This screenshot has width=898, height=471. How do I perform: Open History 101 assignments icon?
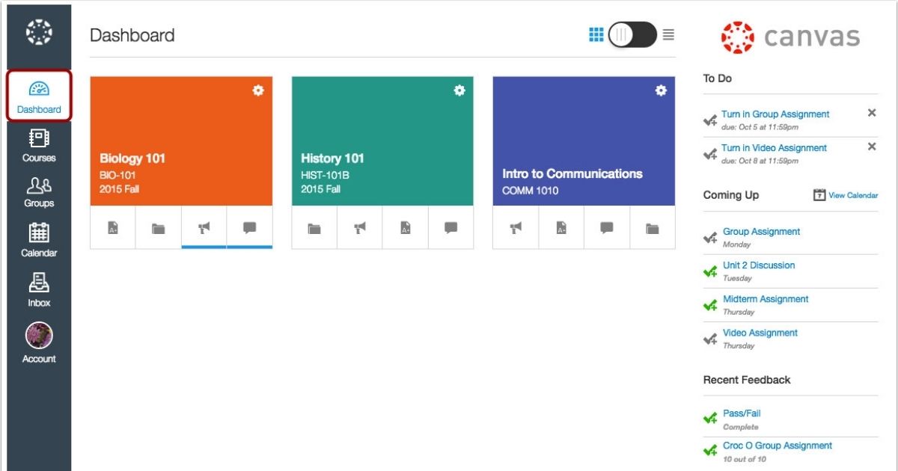(405, 228)
